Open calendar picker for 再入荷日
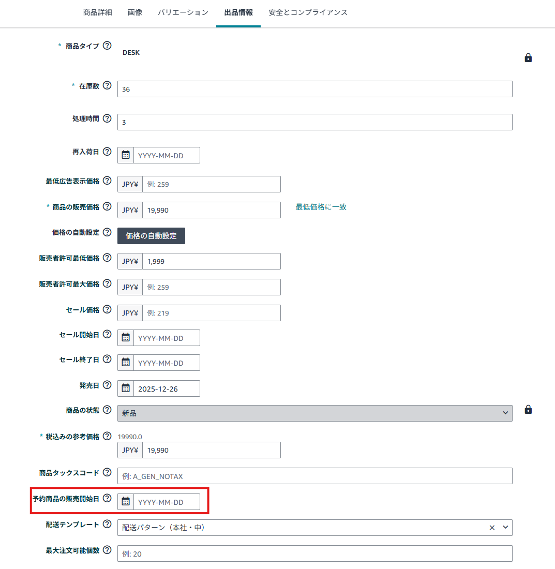 (126, 155)
